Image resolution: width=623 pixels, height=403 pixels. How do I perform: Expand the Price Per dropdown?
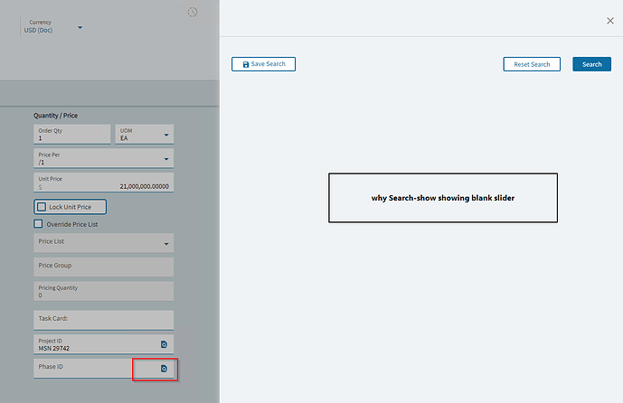pyautogui.click(x=166, y=159)
